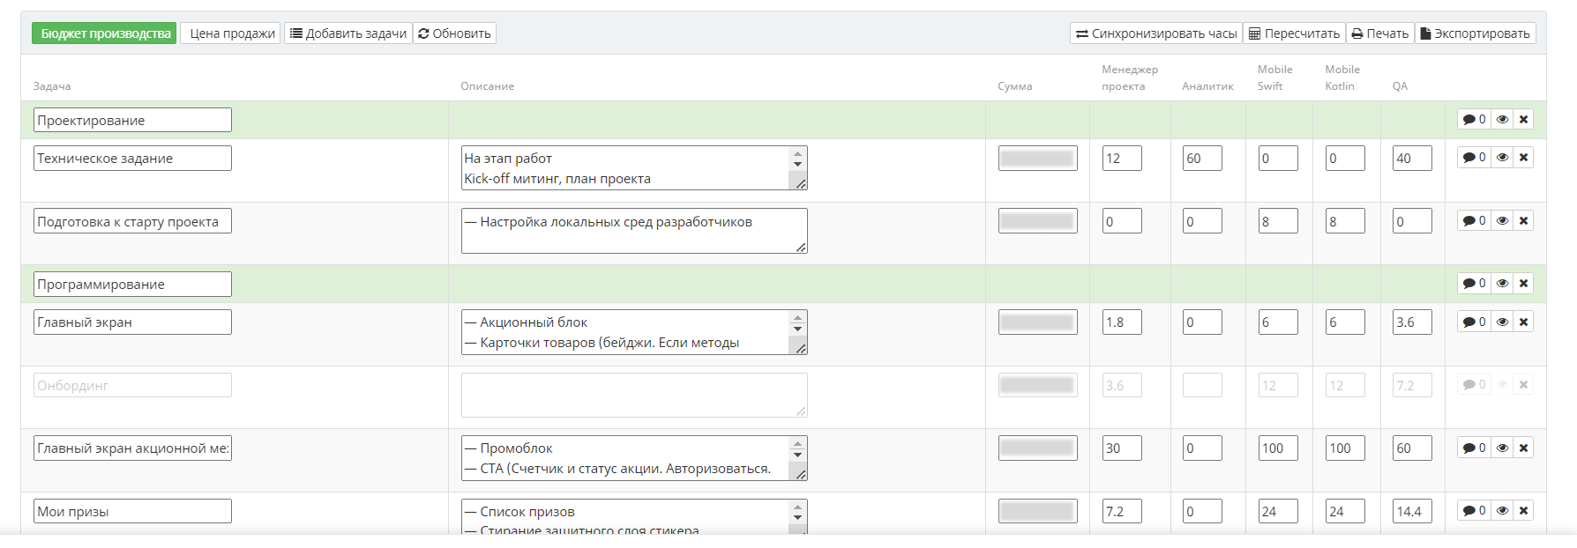Click Экспортировать file button
The height and width of the screenshot is (548, 1577).
(1475, 33)
